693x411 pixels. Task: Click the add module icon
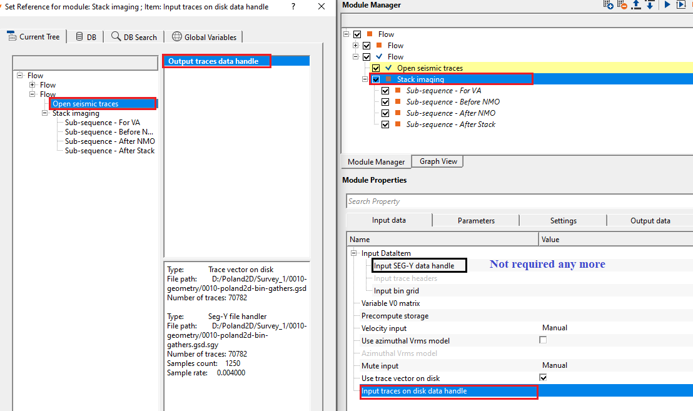point(608,5)
